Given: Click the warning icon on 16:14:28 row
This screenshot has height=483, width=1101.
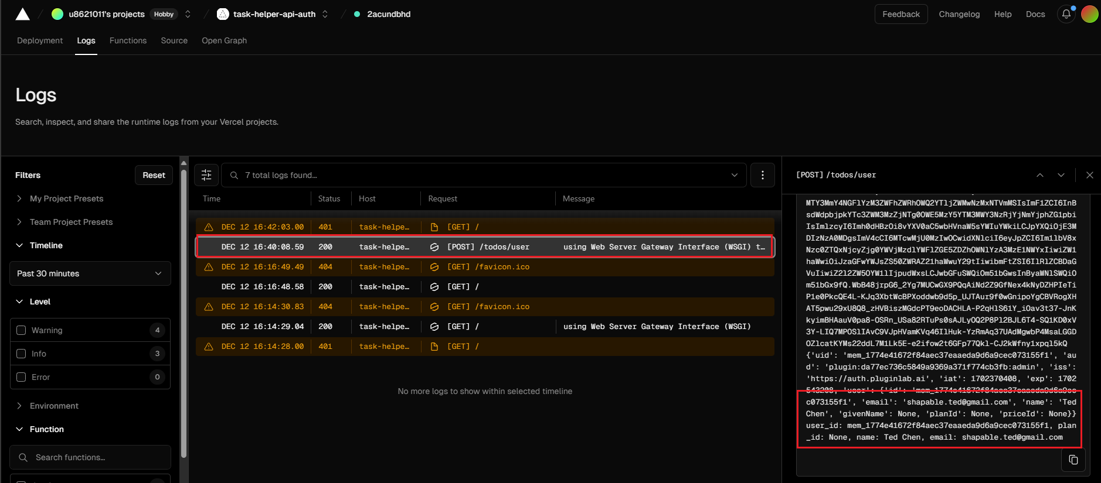Looking at the screenshot, I should point(209,347).
